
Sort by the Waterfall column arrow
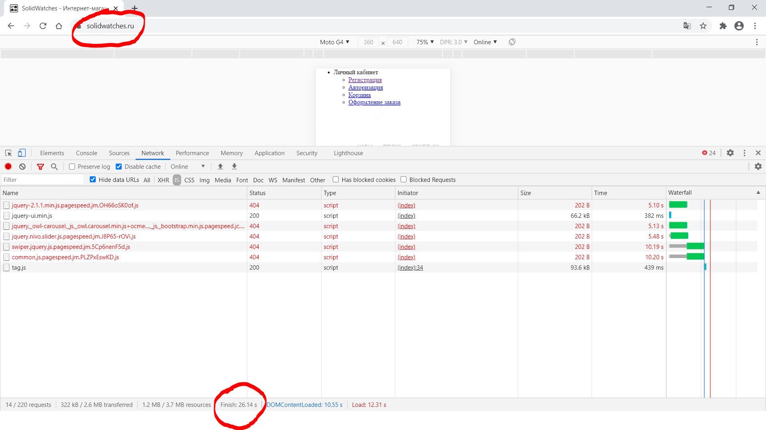[758, 192]
